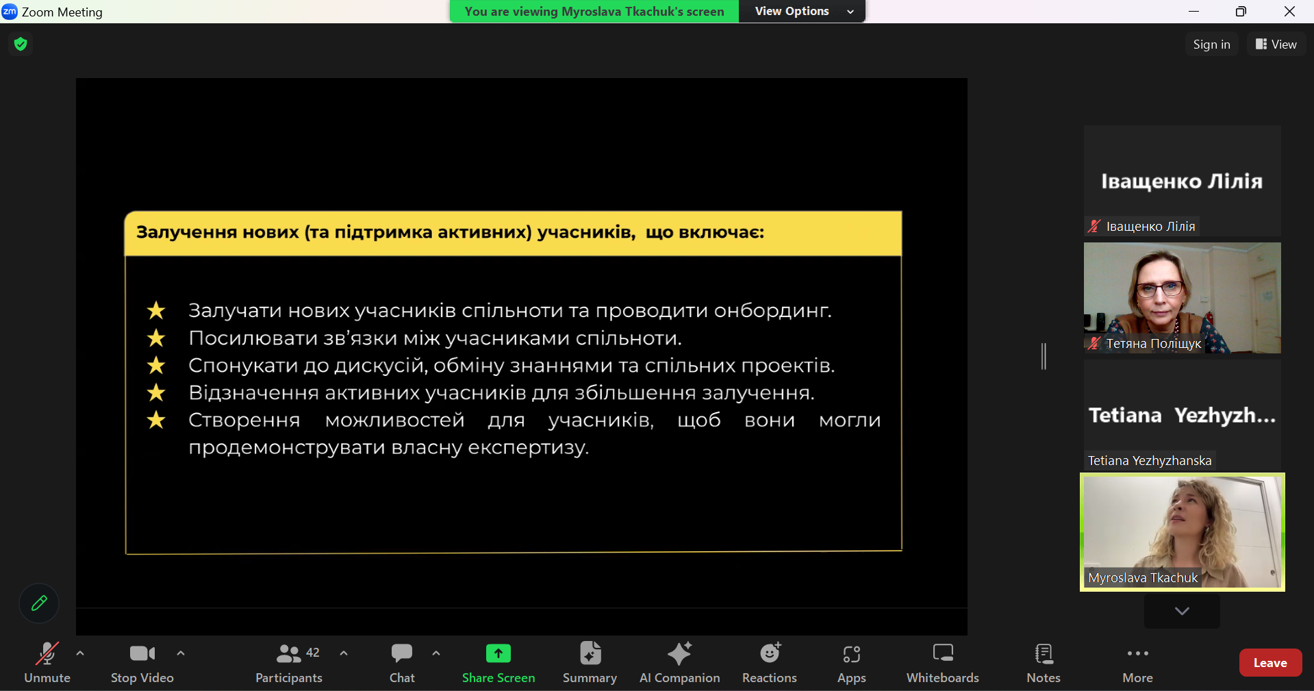Click the green annotate pencil icon
This screenshot has height=691, width=1314.
[x=39, y=603]
